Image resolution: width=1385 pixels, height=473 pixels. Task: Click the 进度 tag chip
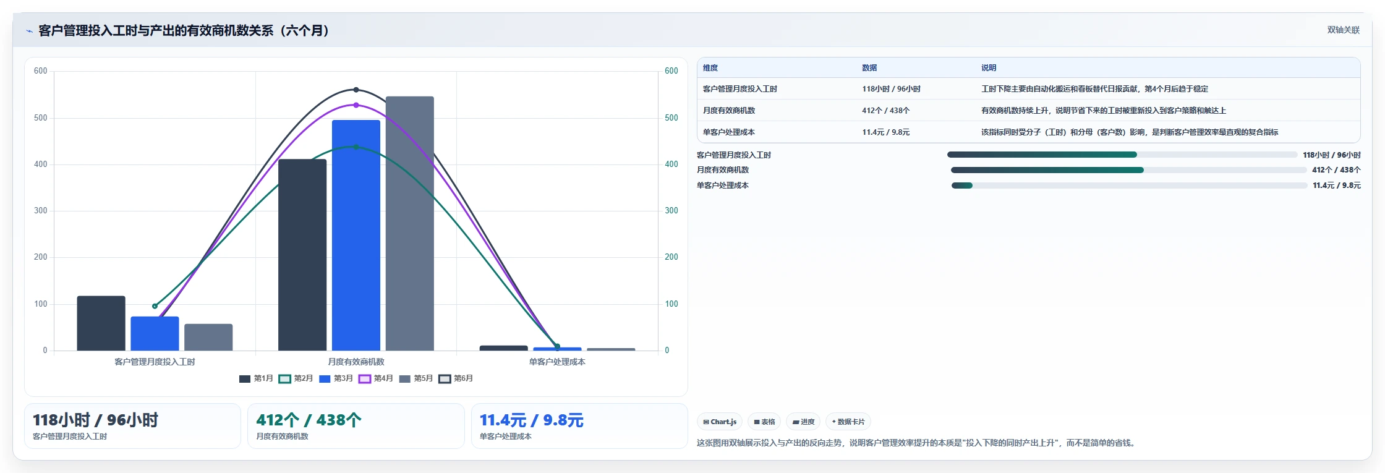coord(803,422)
